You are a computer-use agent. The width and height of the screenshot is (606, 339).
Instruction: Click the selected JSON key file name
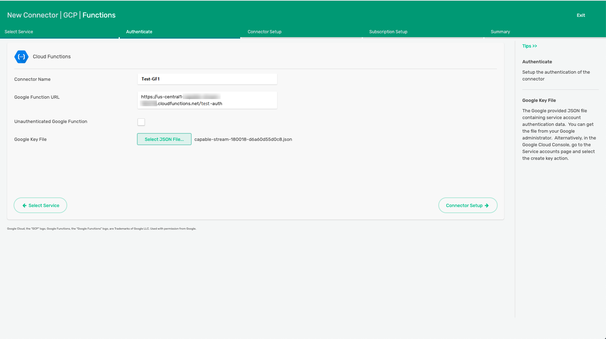pyautogui.click(x=243, y=139)
